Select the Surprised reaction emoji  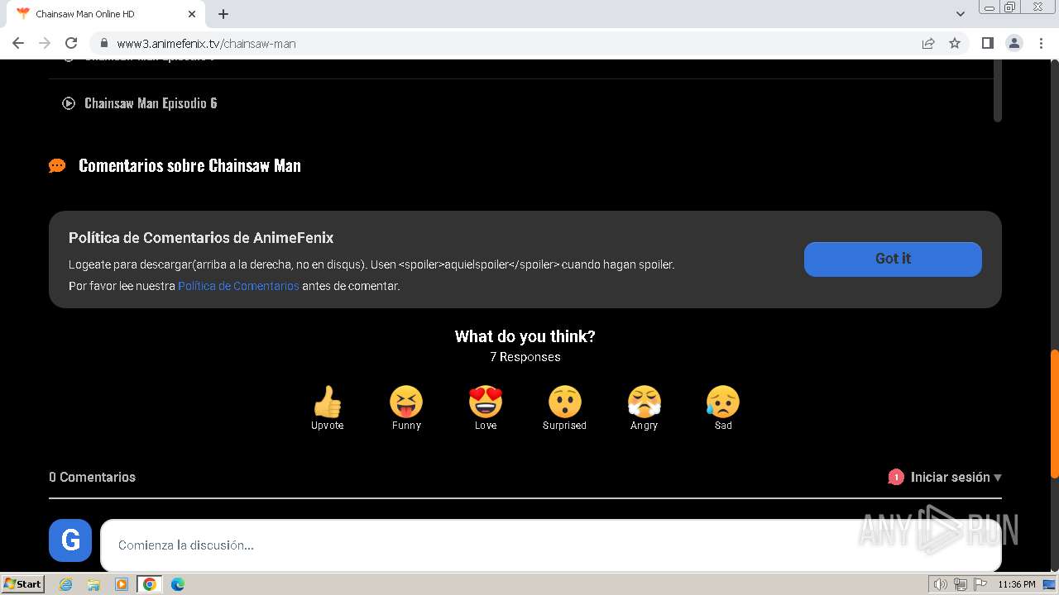point(564,402)
